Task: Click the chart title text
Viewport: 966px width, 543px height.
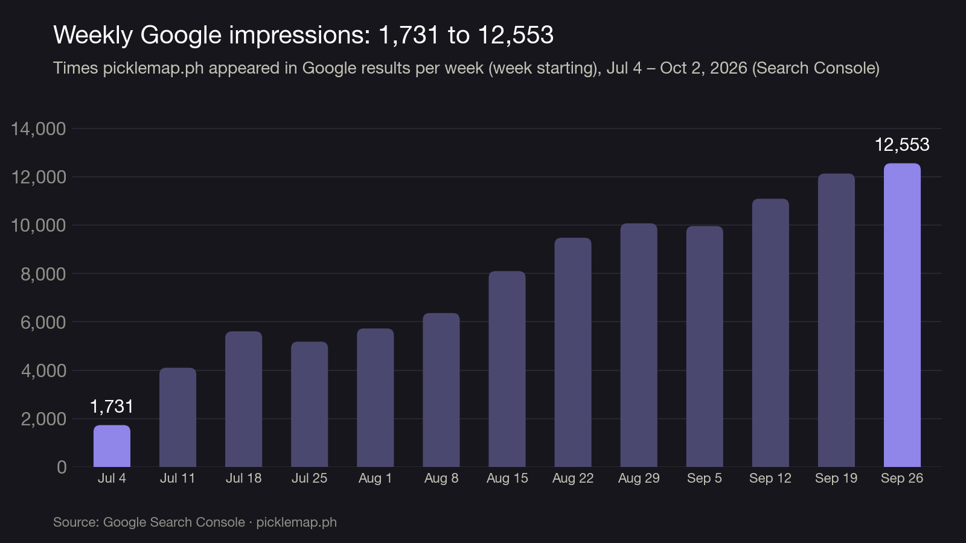Action: (x=303, y=35)
